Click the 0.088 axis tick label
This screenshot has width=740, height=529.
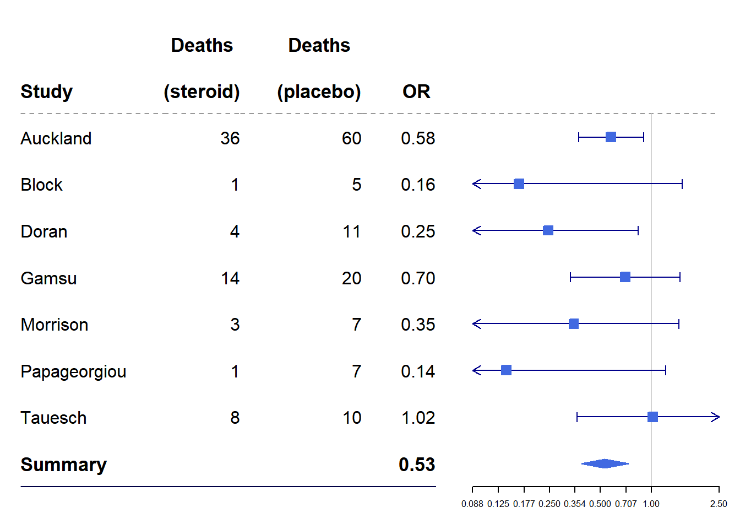pos(472,504)
